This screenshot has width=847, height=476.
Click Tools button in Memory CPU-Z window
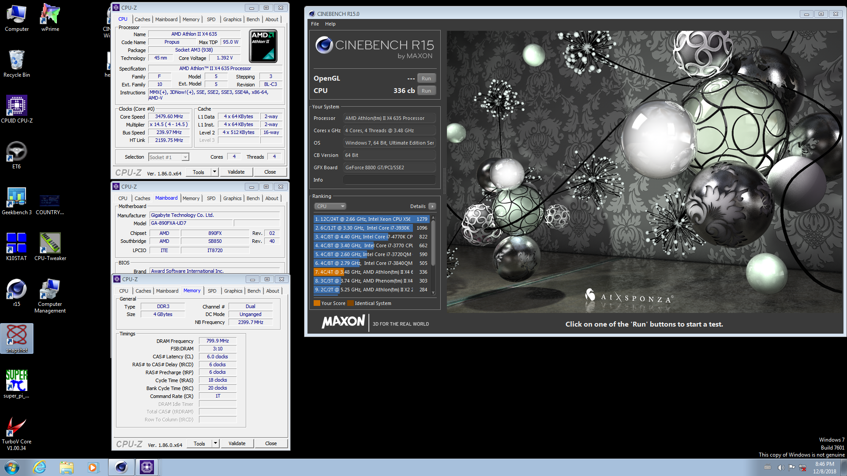(199, 443)
